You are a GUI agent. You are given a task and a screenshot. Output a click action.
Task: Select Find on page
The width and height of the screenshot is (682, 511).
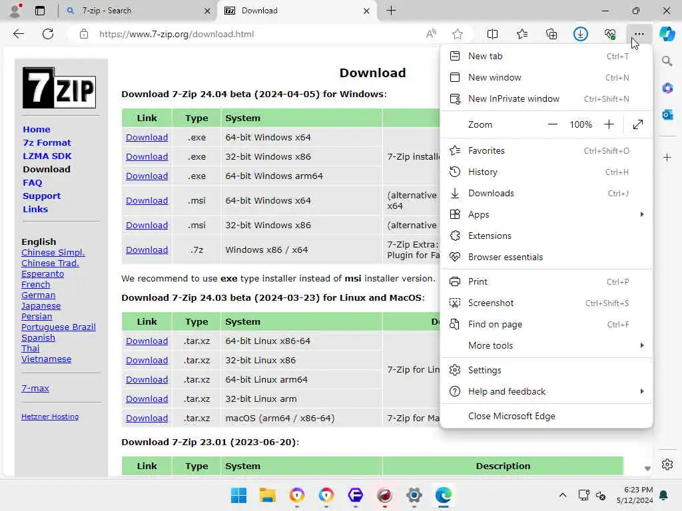(546, 324)
